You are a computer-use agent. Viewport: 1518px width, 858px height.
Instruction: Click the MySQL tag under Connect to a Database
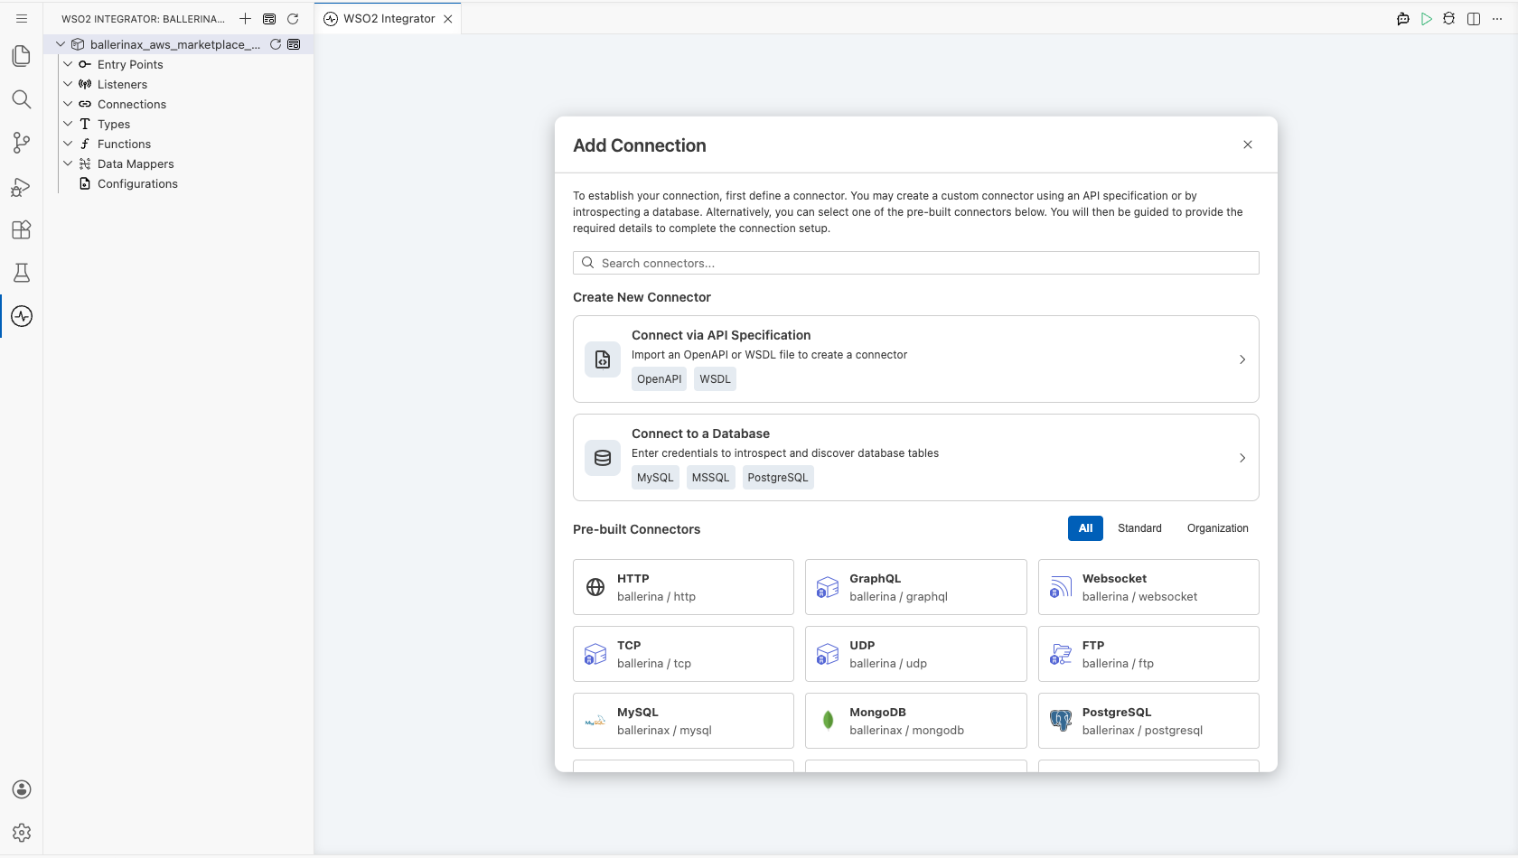point(655,478)
